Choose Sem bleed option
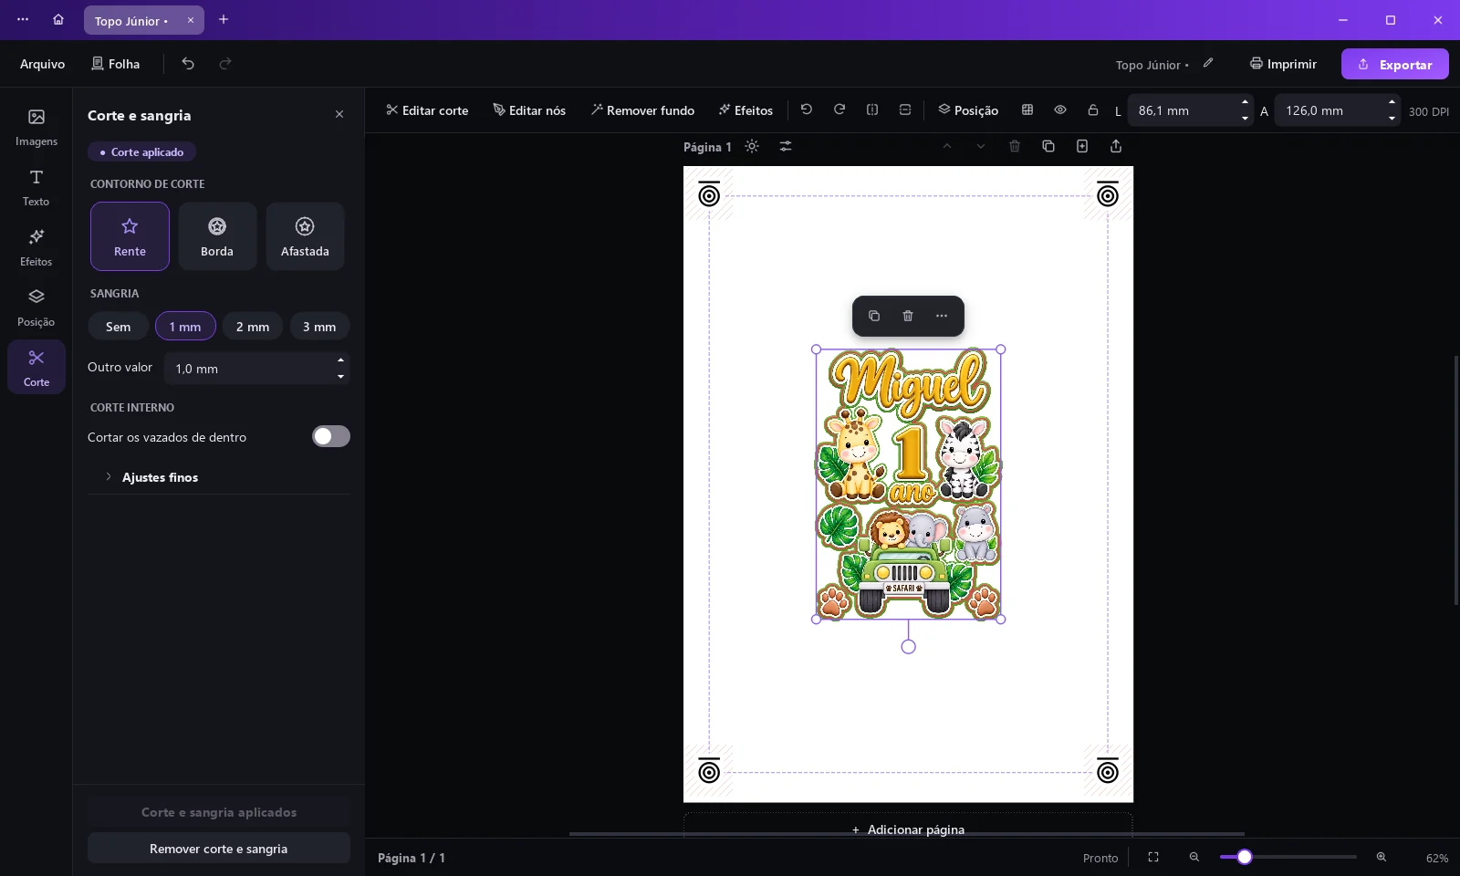This screenshot has width=1460, height=876. [118, 326]
